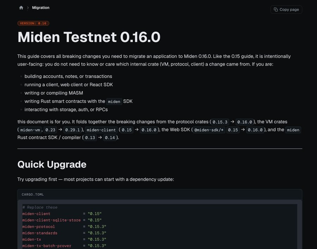Image resolution: width=317 pixels, height=249 pixels.
Task: Click the '@miden-sdk/*' inline code
Action: point(209,130)
